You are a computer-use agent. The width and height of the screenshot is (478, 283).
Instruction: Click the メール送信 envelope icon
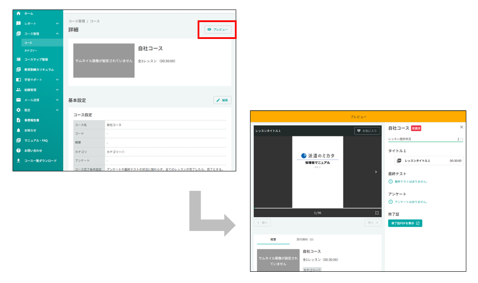(18, 100)
